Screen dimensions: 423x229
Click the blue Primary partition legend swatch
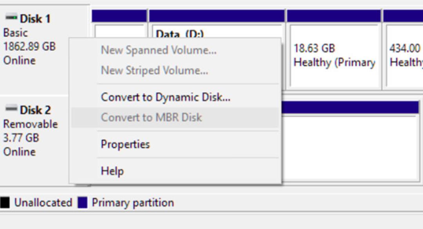[83, 203]
